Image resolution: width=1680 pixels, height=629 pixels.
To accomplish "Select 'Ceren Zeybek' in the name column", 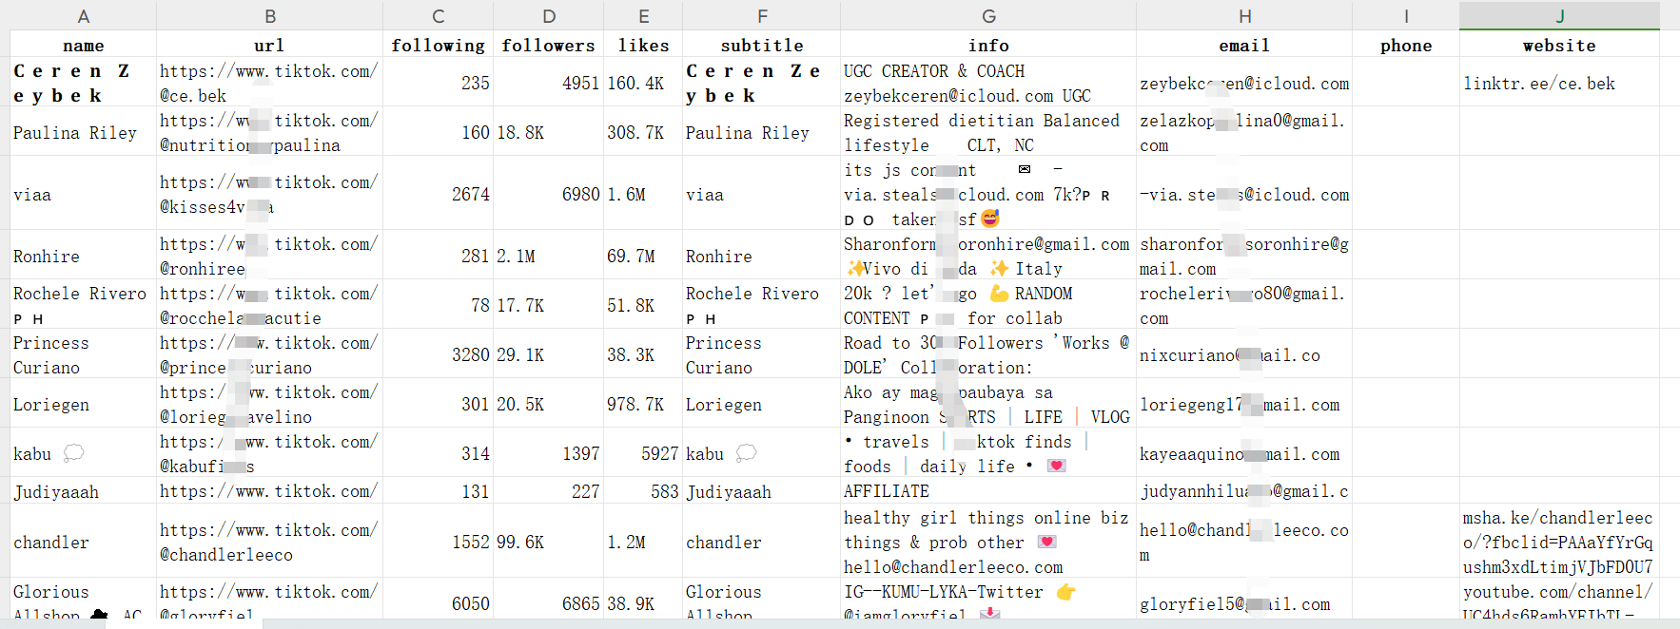I will click(x=83, y=83).
